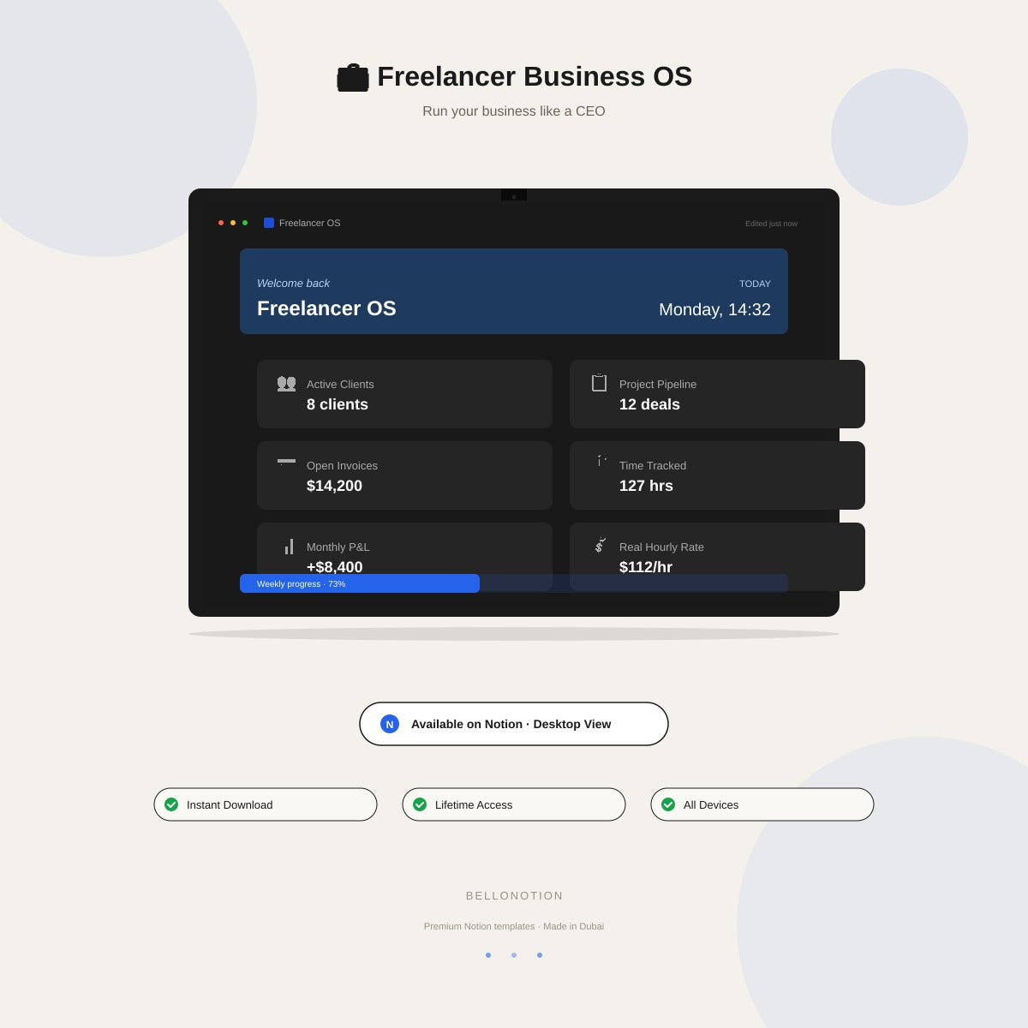Click "Premium Notion templates · Made in Dubai" text
Screen dimensions: 1028x1028
tap(514, 926)
